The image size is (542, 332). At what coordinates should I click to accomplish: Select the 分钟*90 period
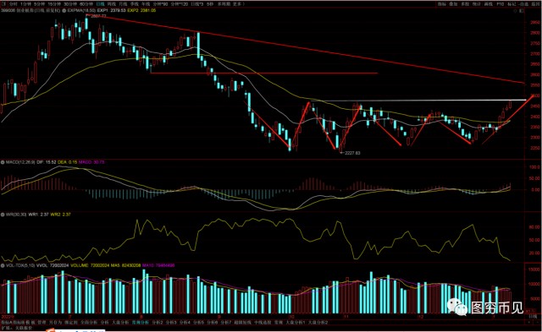click(x=160, y=3)
